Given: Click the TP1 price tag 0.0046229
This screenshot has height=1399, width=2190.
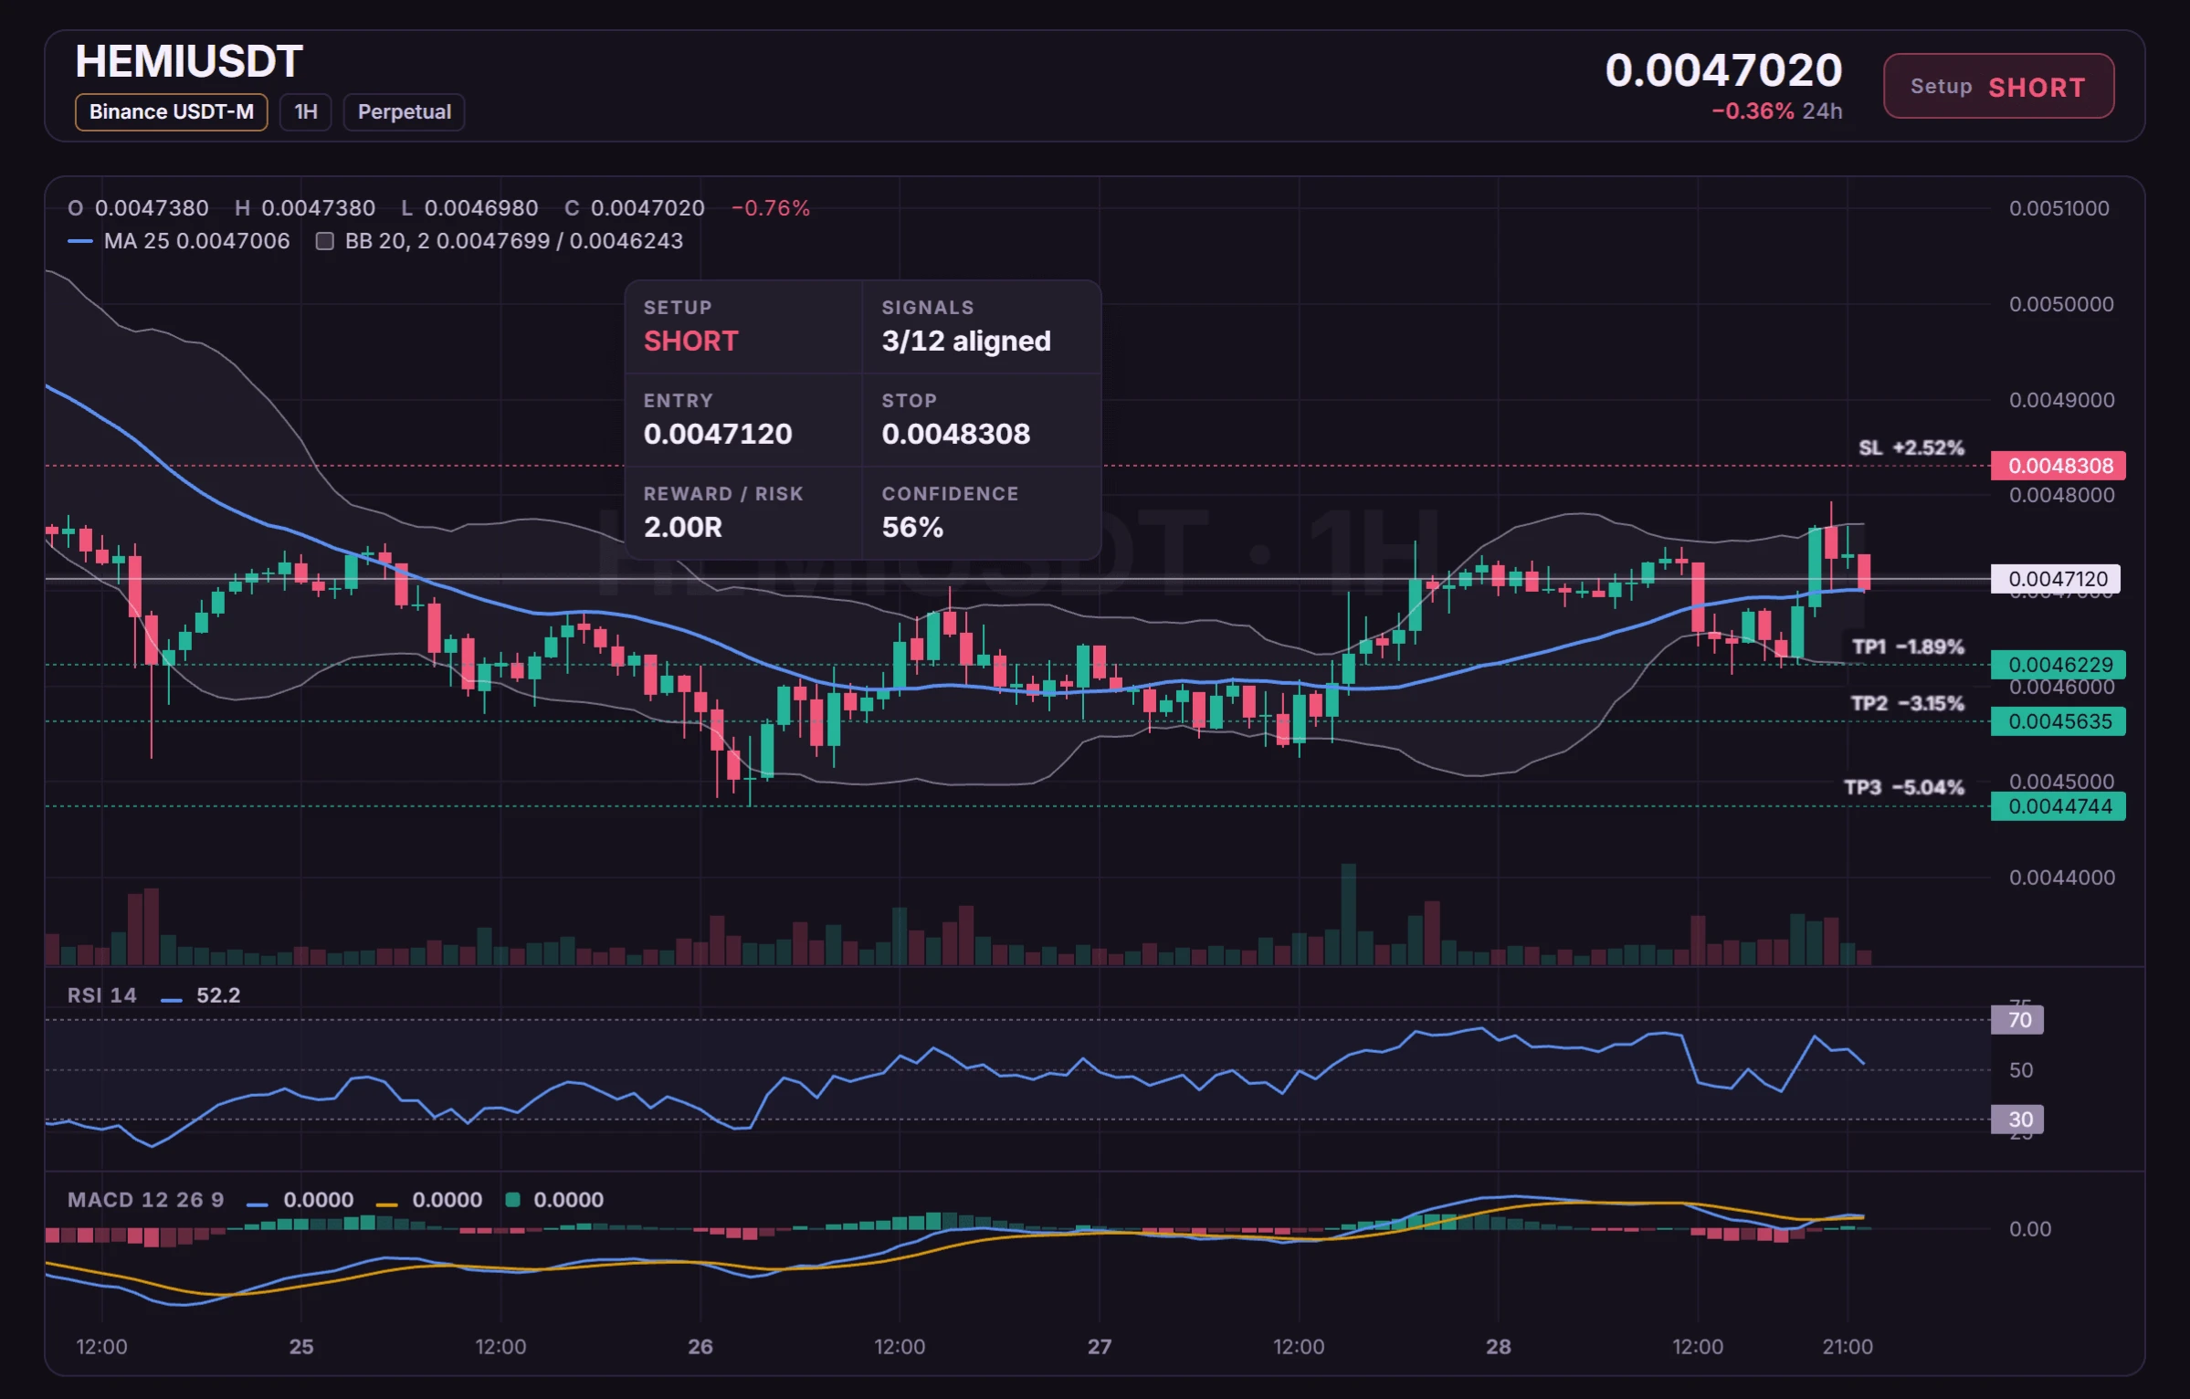Looking at the screenshot, I should click(2058, 665).
